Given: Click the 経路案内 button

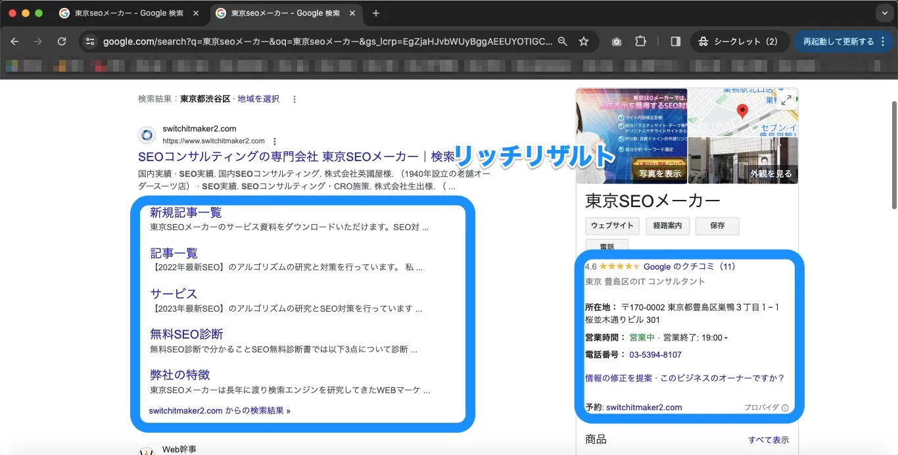Looking at the screenshot, I should tap(667, 226).
